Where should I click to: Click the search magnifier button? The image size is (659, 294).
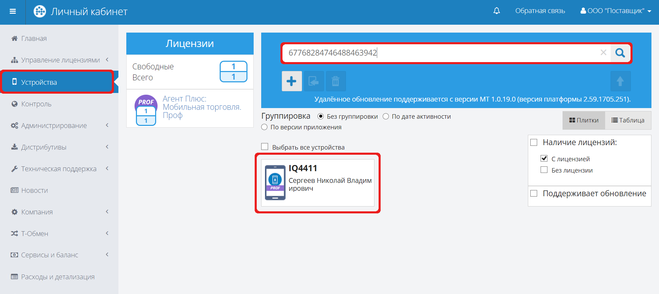pyautogui.click(x=620, y=53)
